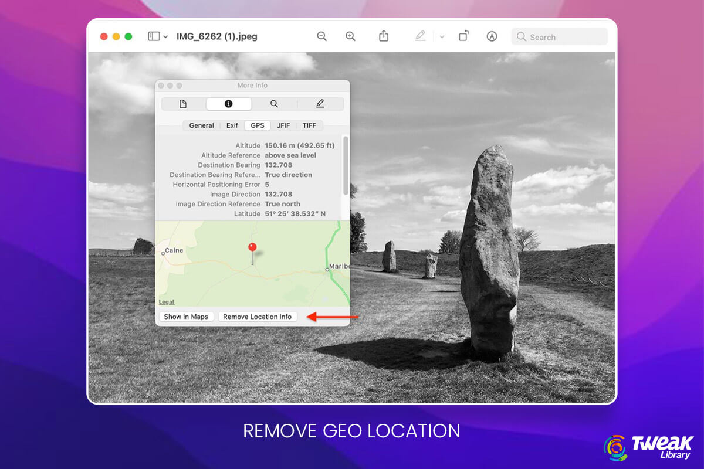The image size is (704, 469).
Task: Switch to the Exif tab
Action: [232, 125]
